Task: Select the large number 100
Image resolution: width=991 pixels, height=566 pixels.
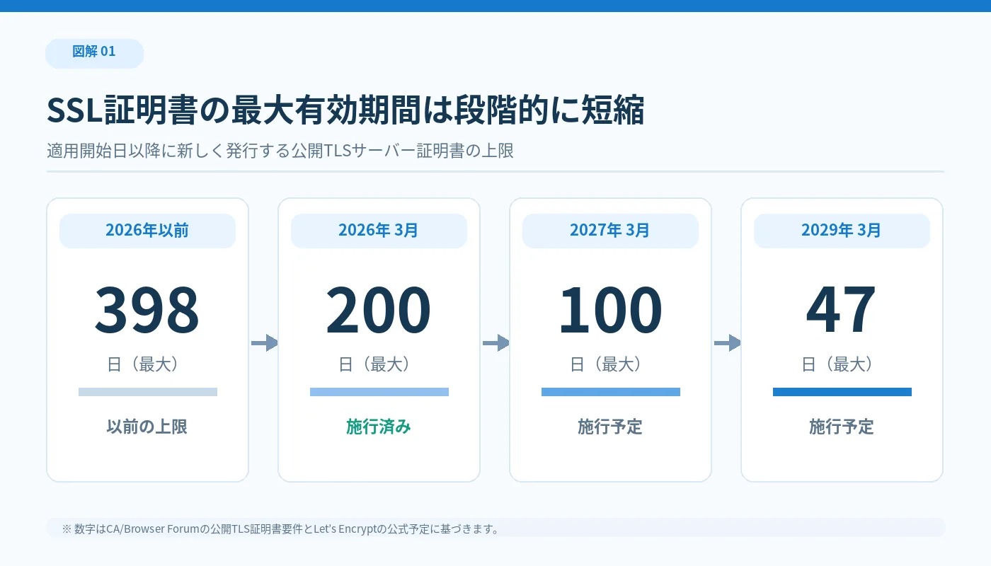Action: click(610, 310)
